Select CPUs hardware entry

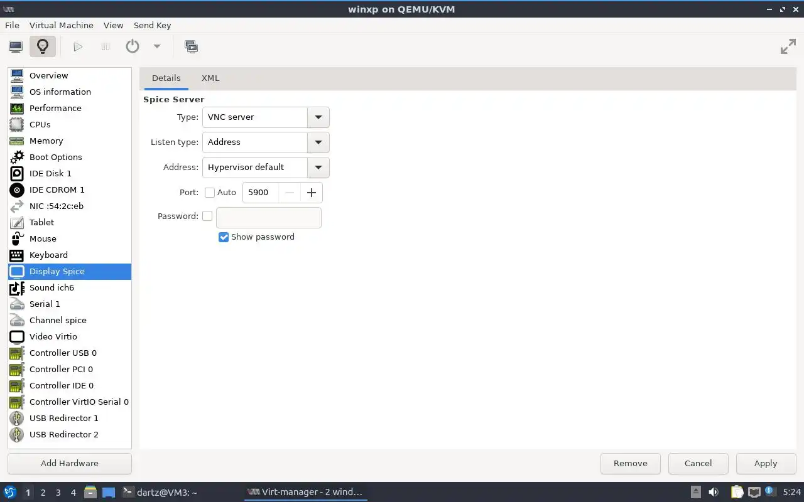[x=70, y=124]
